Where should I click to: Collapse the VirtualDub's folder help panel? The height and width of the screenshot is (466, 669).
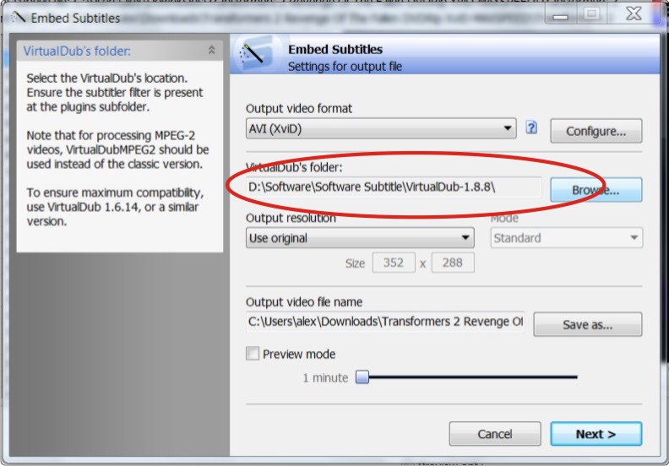(211, 51)
